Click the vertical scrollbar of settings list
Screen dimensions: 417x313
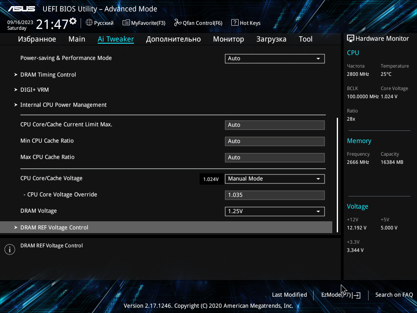coord(337,175)
